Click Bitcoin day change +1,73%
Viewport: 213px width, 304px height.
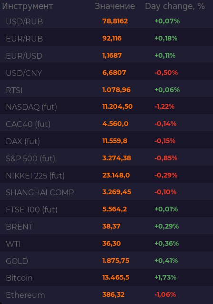tap(165, 277)
